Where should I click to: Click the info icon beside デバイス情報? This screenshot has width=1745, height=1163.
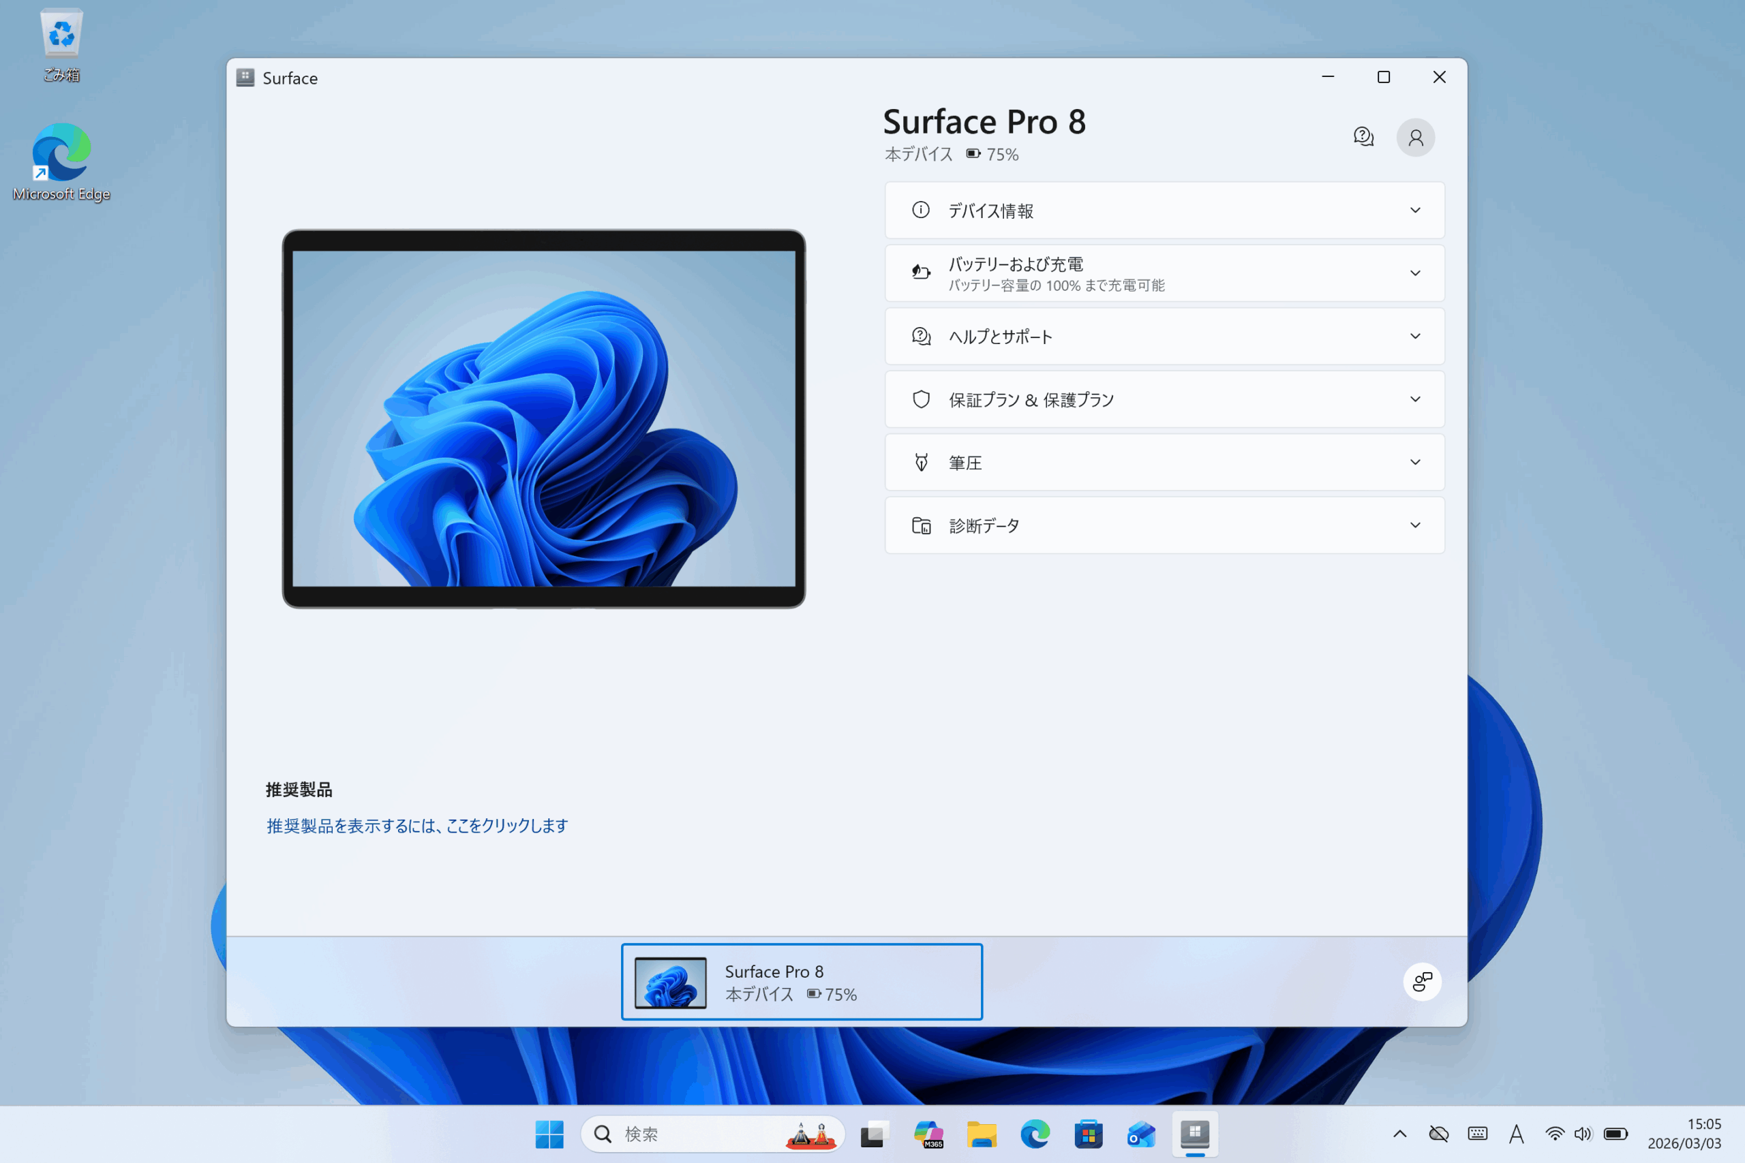tap(921, 210)
